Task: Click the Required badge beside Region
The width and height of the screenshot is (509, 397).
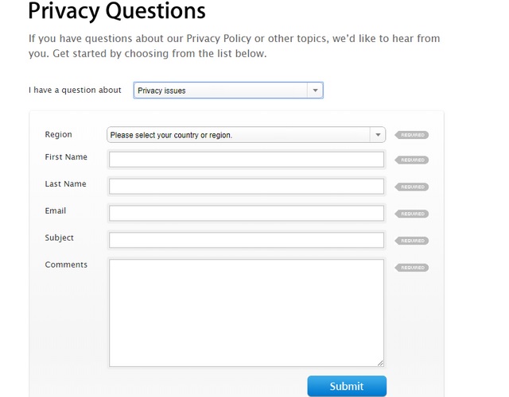Action: 412,135
